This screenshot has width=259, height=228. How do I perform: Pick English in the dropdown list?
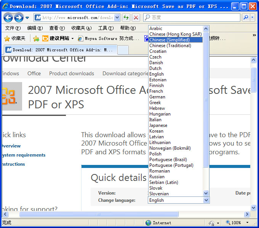[176, 74]
